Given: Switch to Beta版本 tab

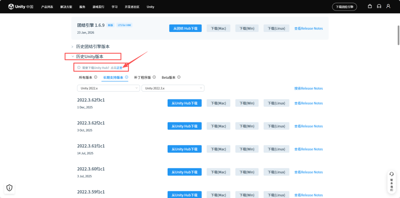Looking at the screenshot, I should point(169,77).
